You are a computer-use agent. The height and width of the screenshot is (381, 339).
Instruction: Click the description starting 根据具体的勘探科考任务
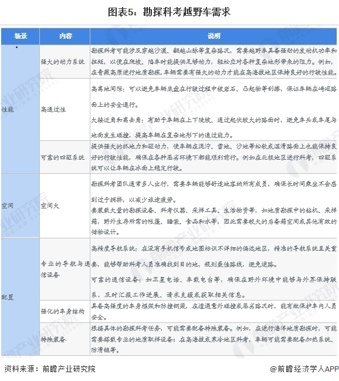tap(213, 339)
